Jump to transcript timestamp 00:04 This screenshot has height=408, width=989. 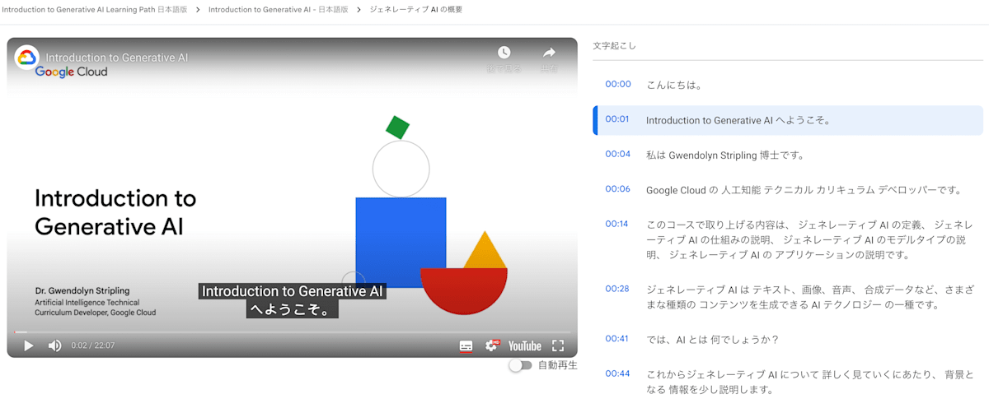[617, 154]
